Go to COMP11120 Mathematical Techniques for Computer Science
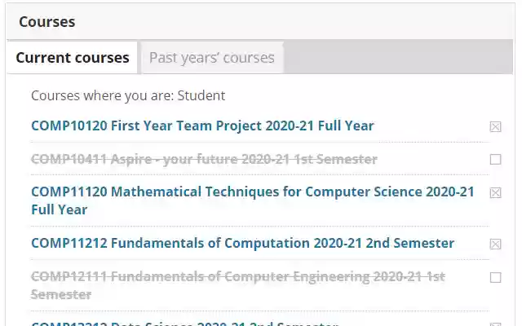522x326 pixels. click(252, 192)
